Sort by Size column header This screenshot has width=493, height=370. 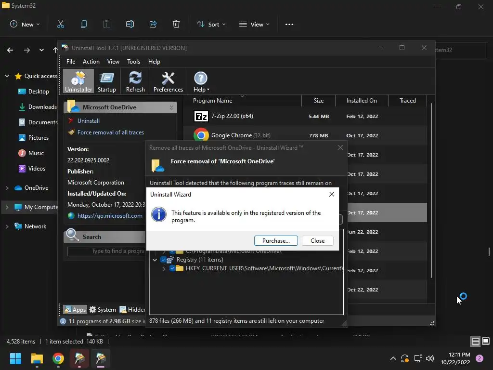click(x=319, y=101)
